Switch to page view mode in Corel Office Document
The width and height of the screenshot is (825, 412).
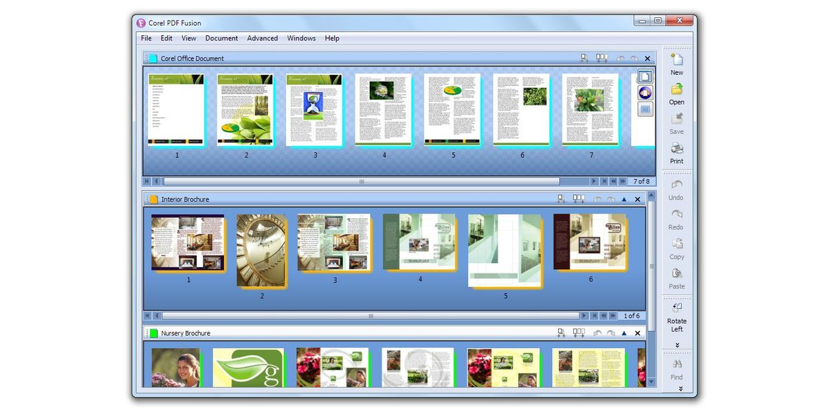(645, 76)
